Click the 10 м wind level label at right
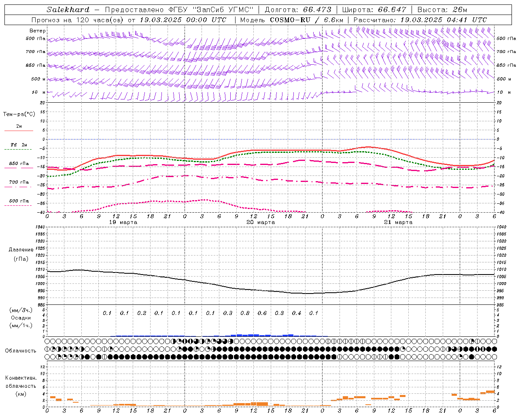 503,92
